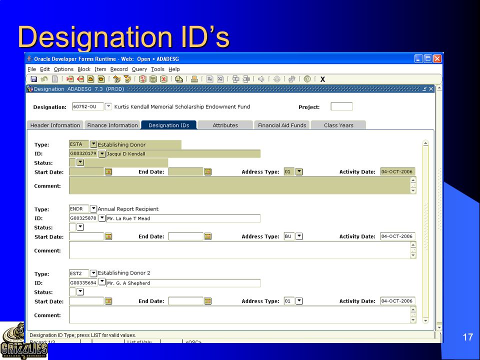
Task: Select the Attributes tab
Action: (225, 125)
